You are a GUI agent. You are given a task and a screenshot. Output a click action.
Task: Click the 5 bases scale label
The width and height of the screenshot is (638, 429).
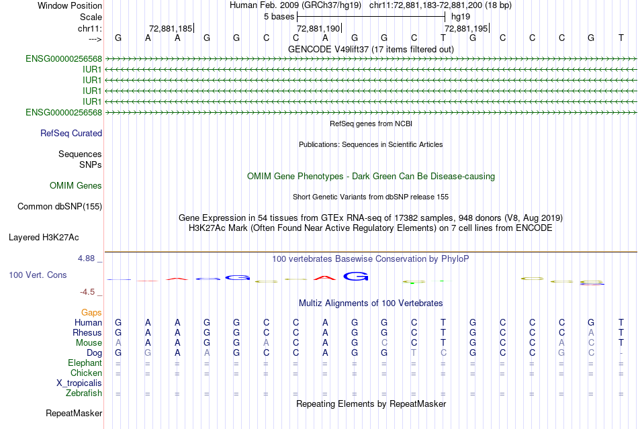pyautogui.click(x=279, y=17)
